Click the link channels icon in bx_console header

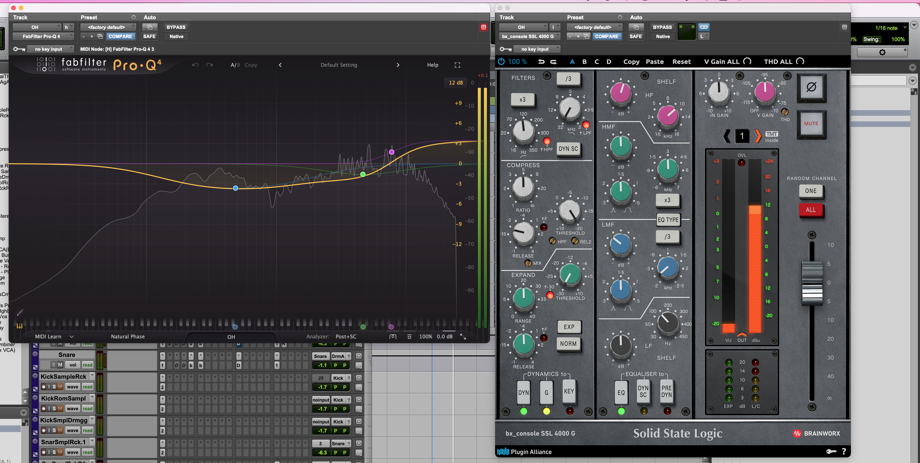point(703,27)
